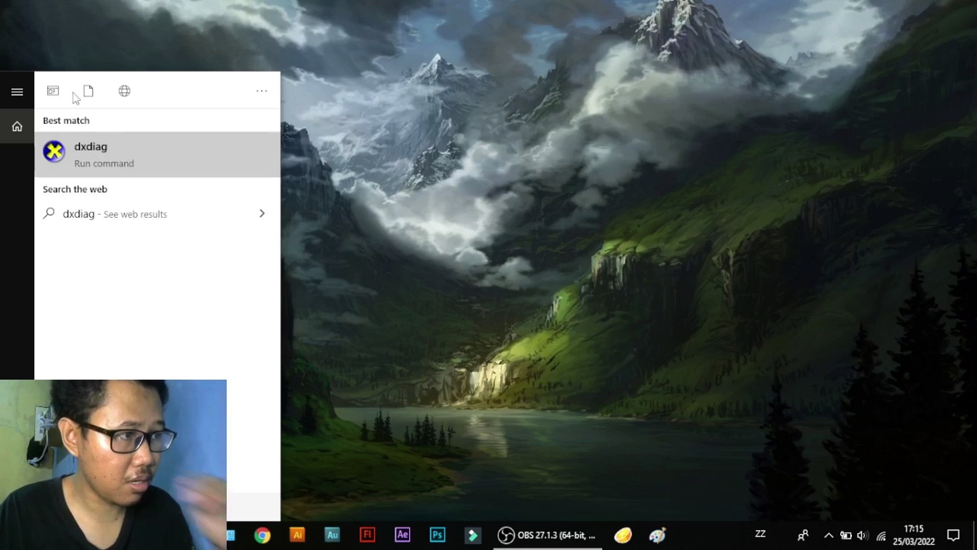Open the battery status indicator
The height and width of the screenshot is (550, 977).
[846, 535]
